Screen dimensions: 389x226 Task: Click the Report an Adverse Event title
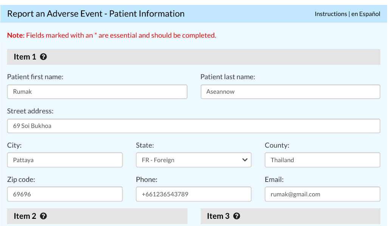(96, 14)
